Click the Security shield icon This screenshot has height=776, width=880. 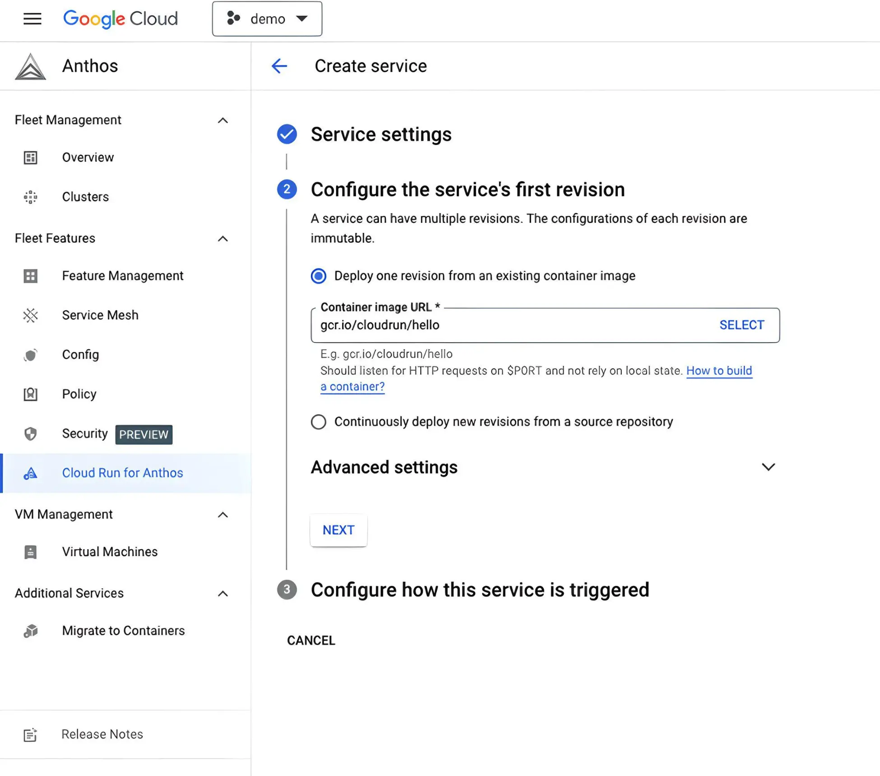(x=30, y=434)
